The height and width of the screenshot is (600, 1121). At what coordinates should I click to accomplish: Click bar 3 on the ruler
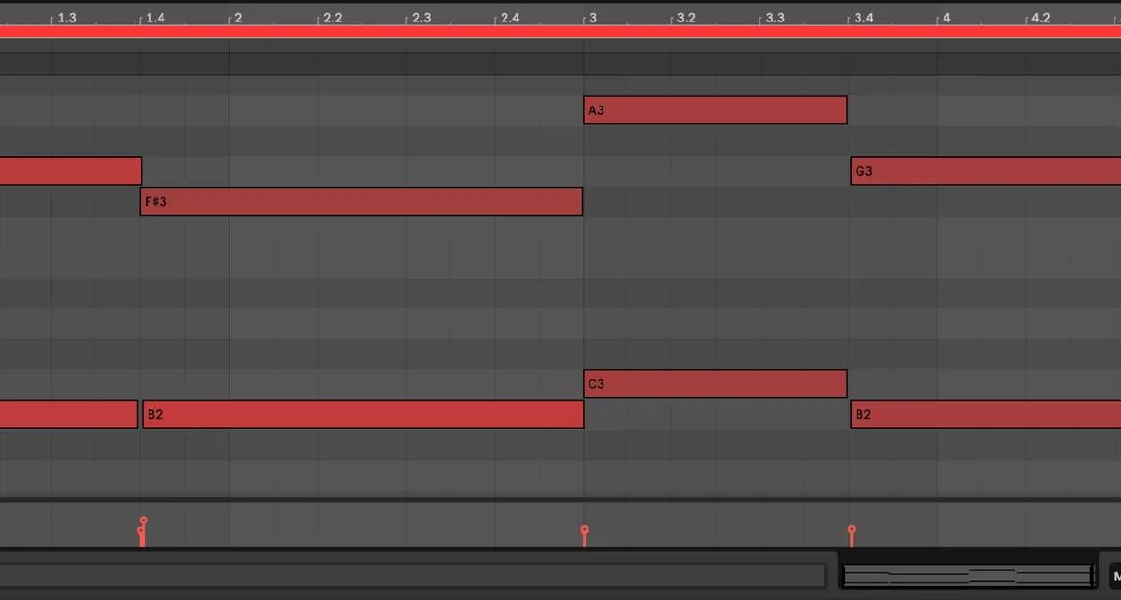[x=592, y=17]
